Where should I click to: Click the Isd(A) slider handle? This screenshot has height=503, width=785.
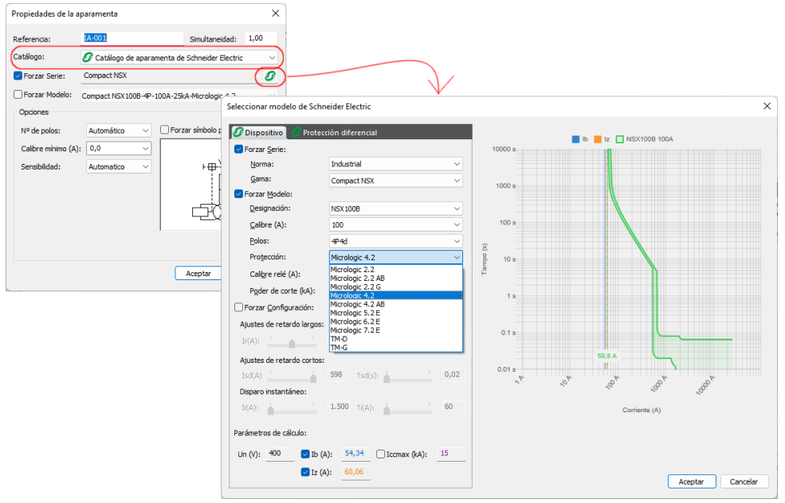pyautogui.click(x=313, y=379)
